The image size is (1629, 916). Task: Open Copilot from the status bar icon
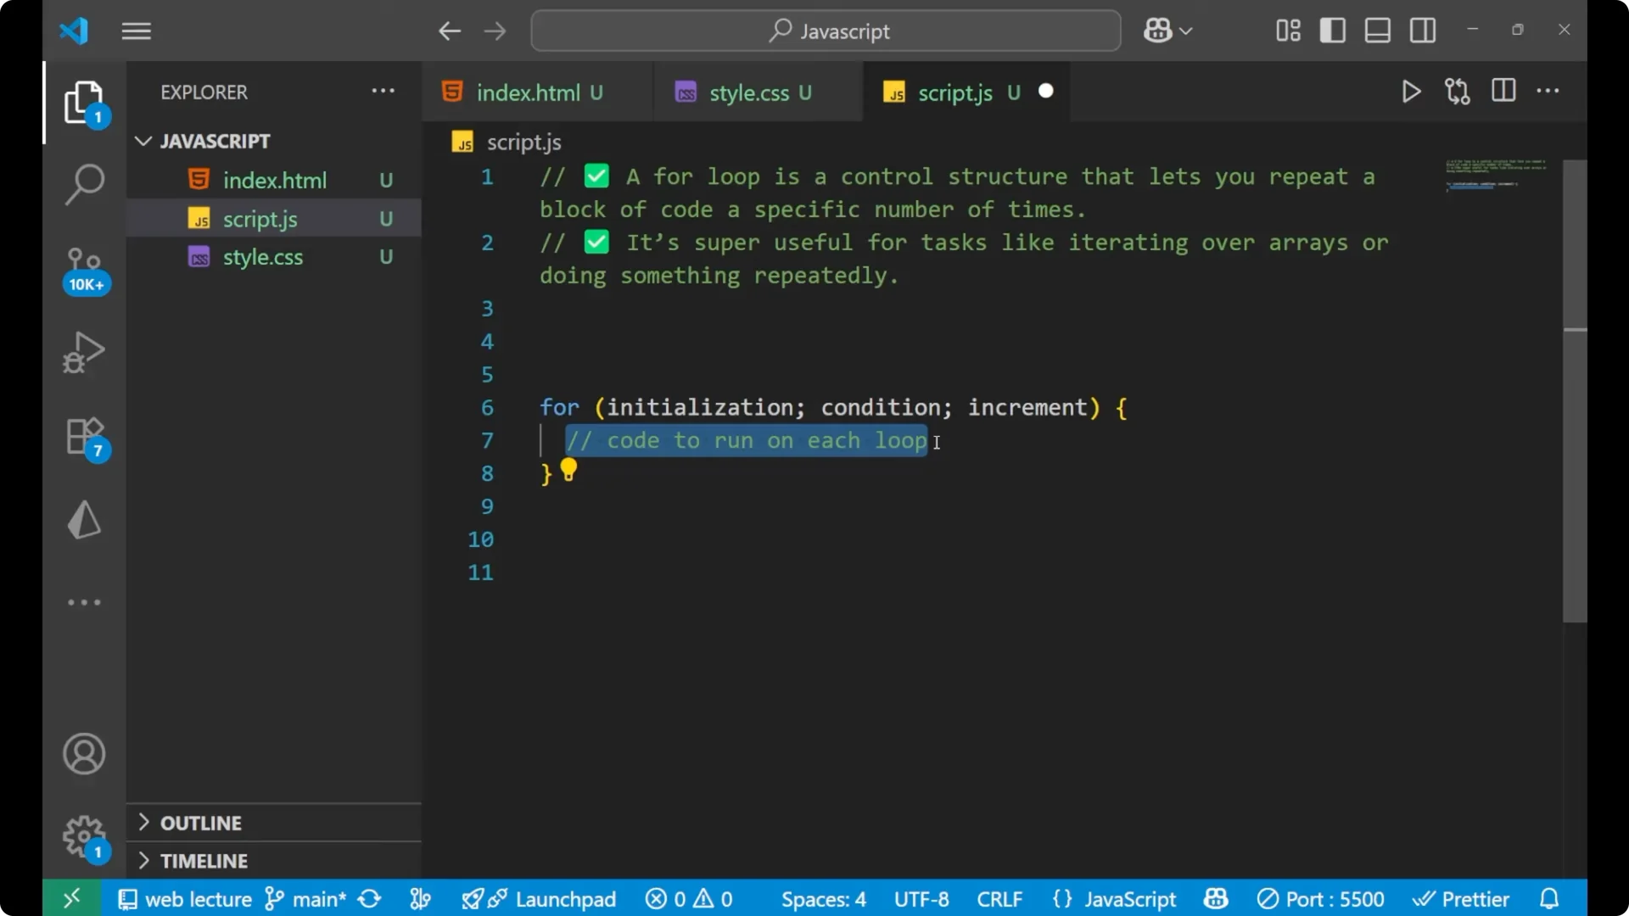[1215, 898]
